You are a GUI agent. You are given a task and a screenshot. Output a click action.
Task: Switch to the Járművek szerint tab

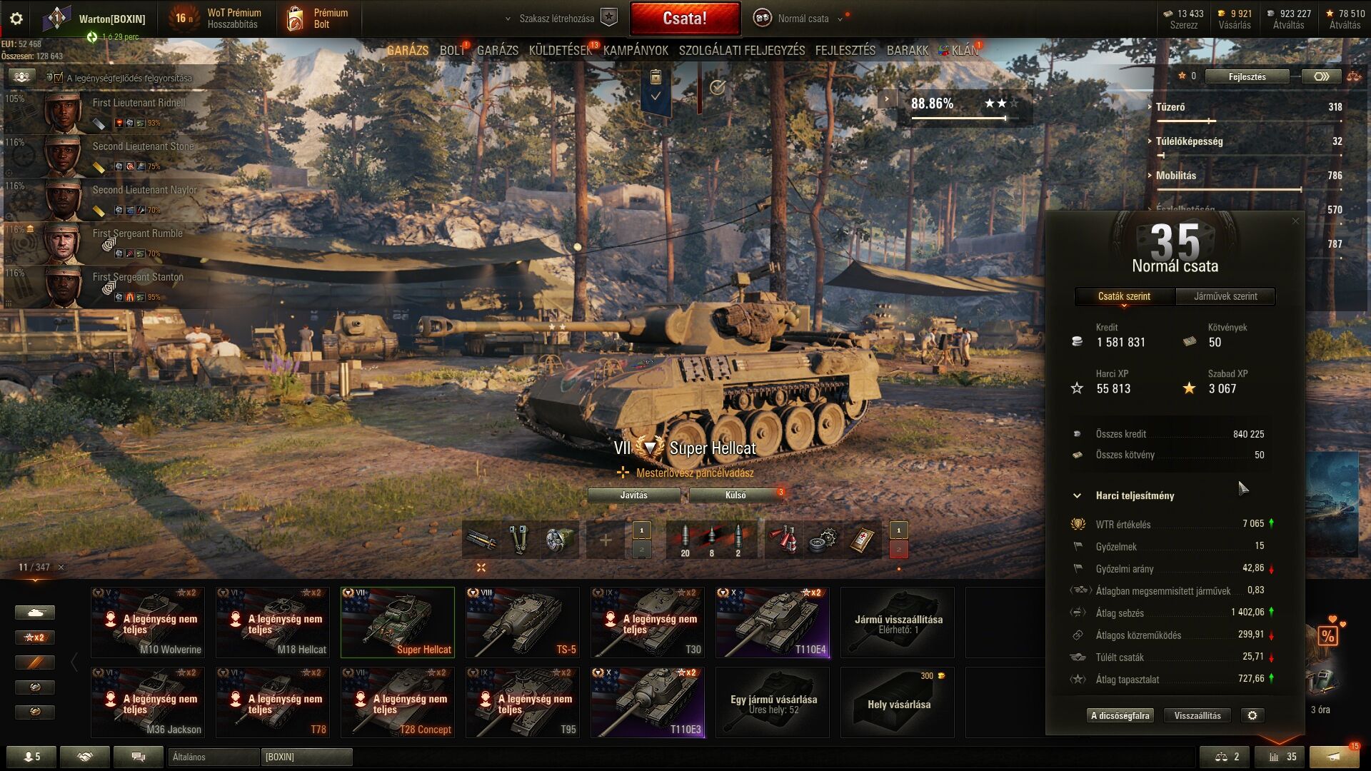[1225, 296]
